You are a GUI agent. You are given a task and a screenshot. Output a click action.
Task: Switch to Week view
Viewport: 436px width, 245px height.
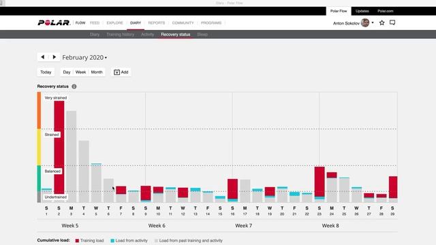pos(80,72)
